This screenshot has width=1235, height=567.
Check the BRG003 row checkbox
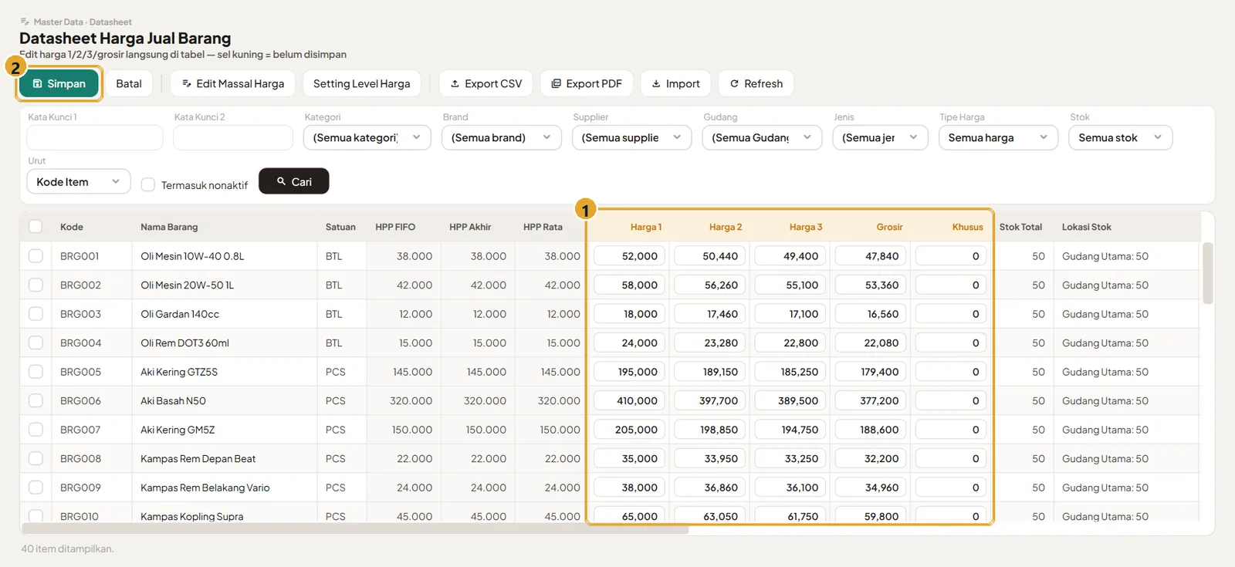36,313
